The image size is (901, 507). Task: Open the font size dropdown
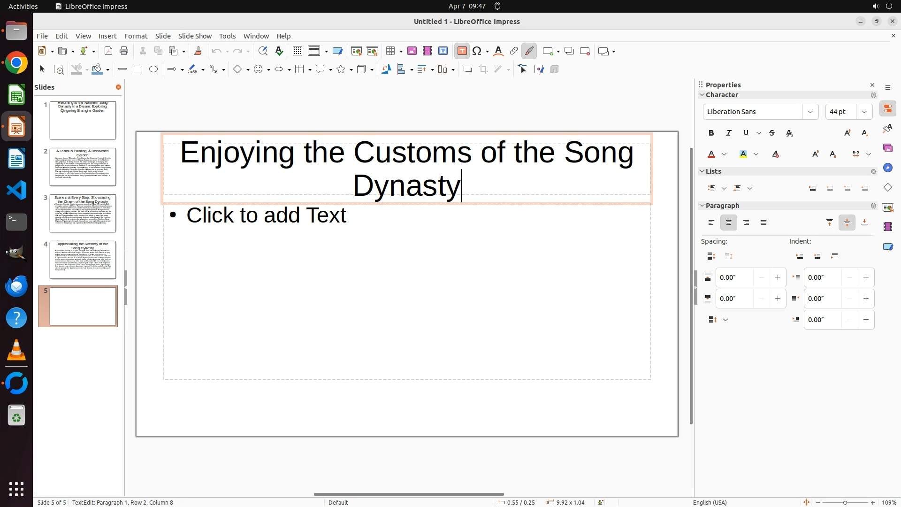pyautogui.click(x=864, y=112)
